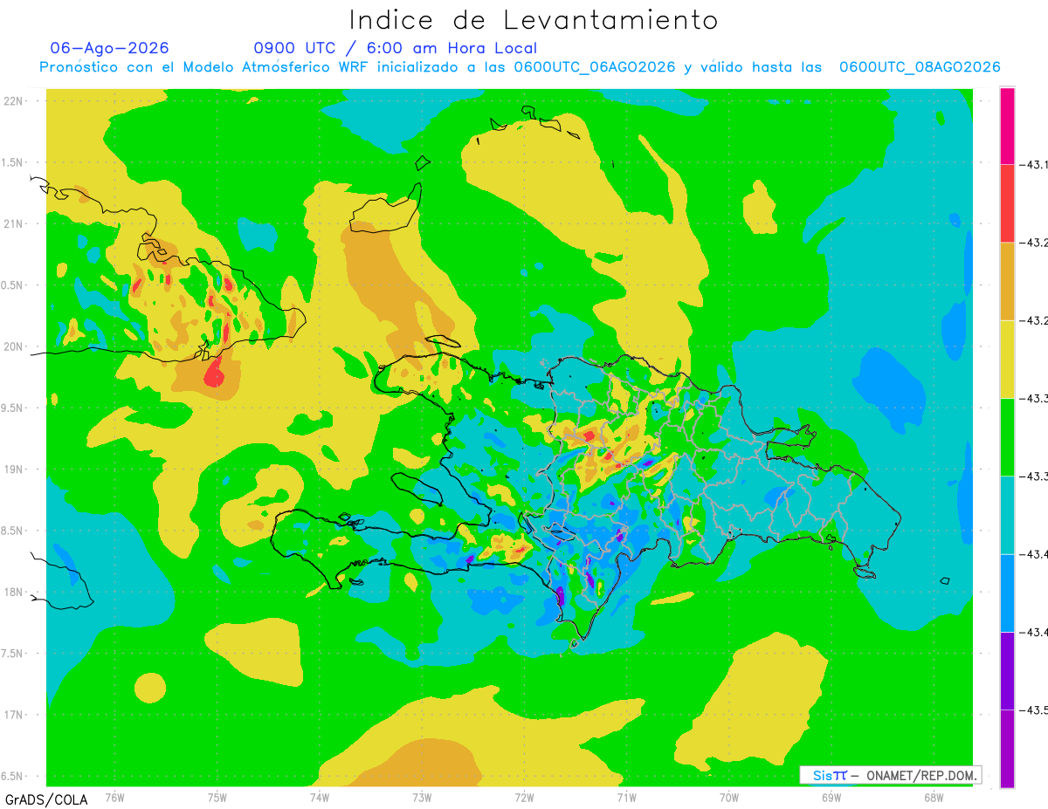Pick the orange colorbar swatch
1048x809 pixels.
1007,281
